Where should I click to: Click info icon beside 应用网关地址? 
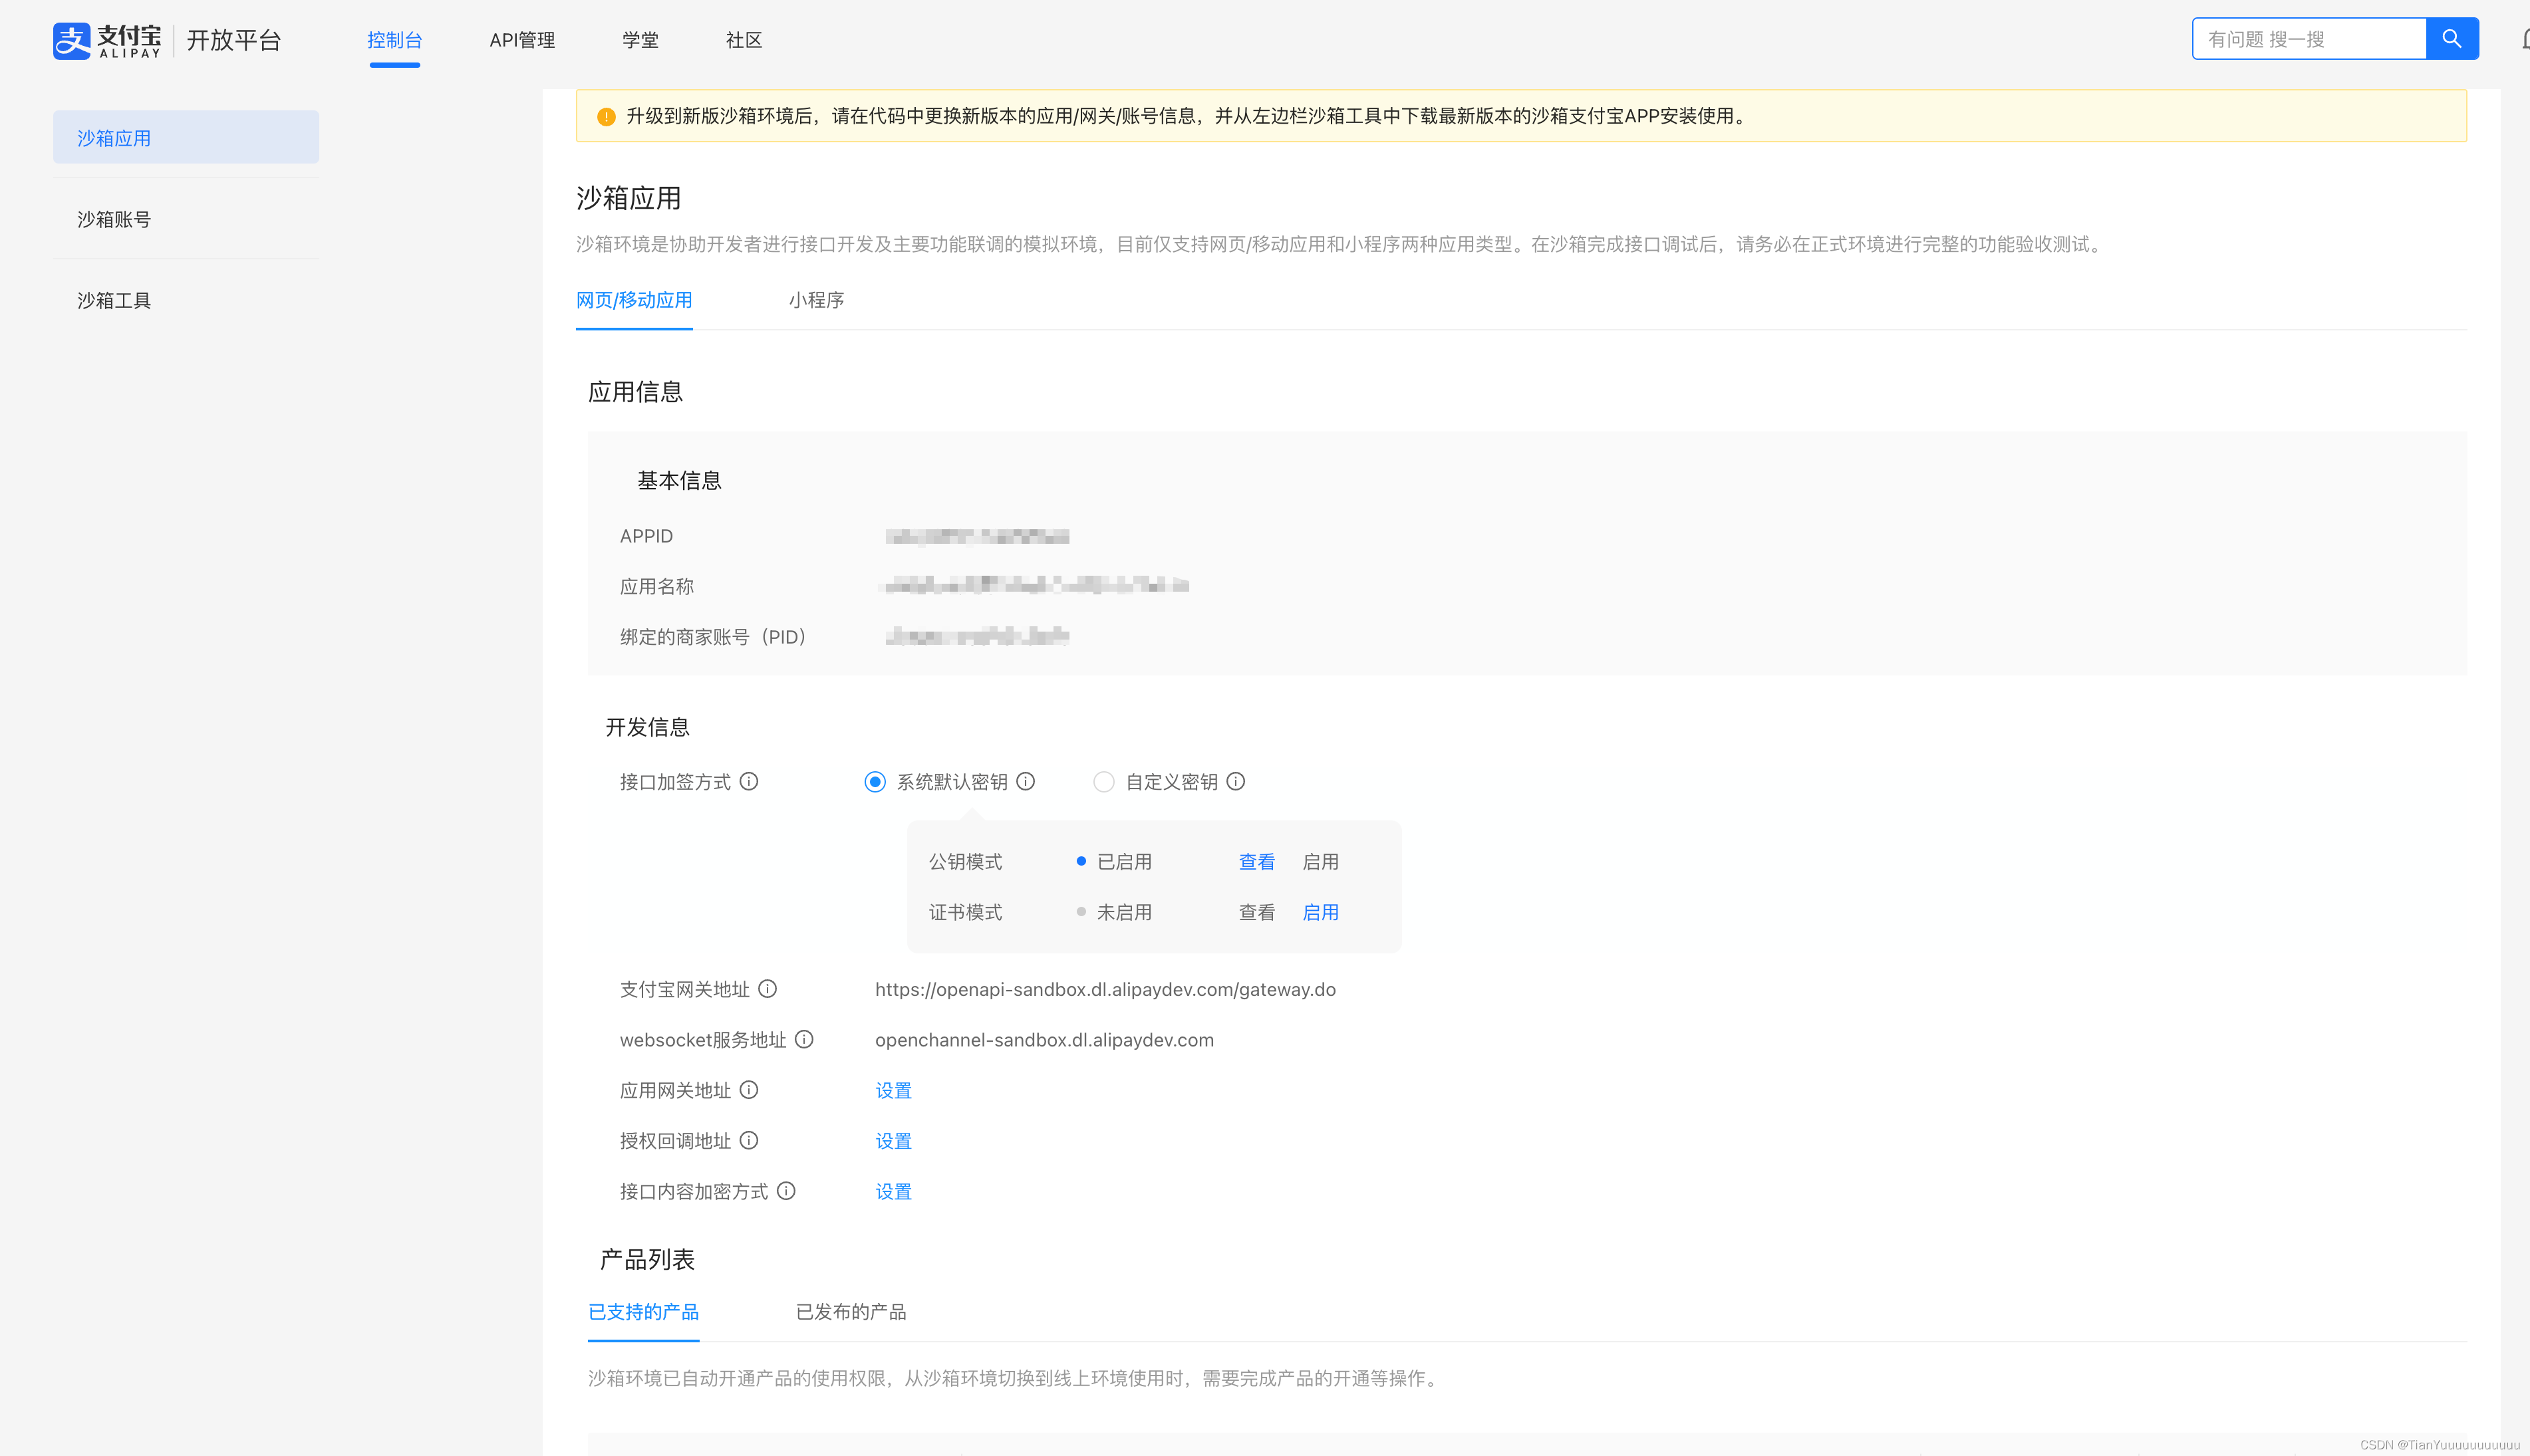[750, 1090]
